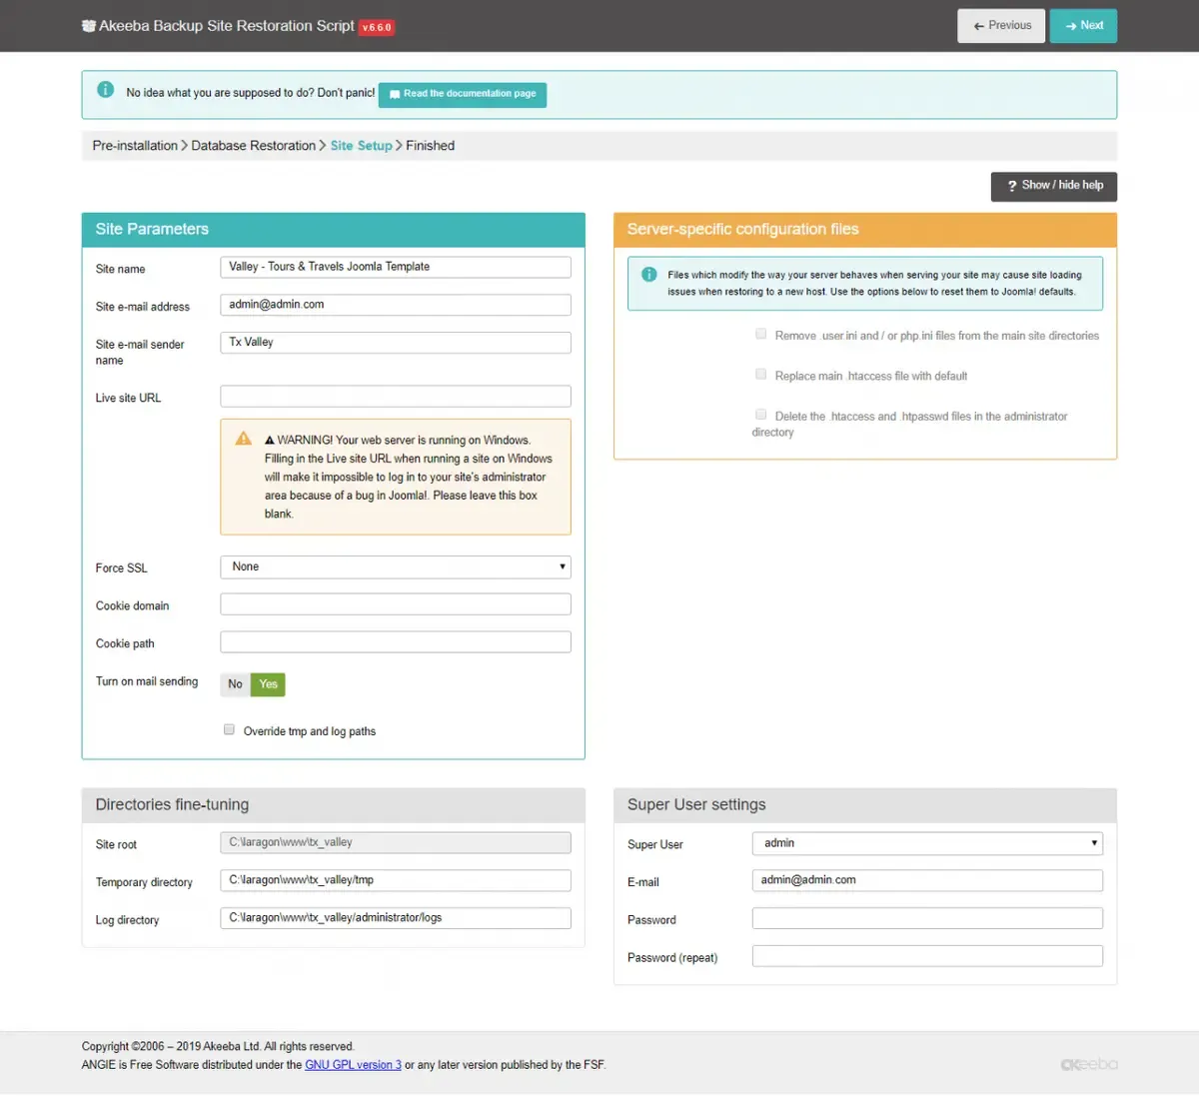Screen dimensions: 1199x1096
Task: Open the Force SSL dropdown
Action: pos(396,566)
